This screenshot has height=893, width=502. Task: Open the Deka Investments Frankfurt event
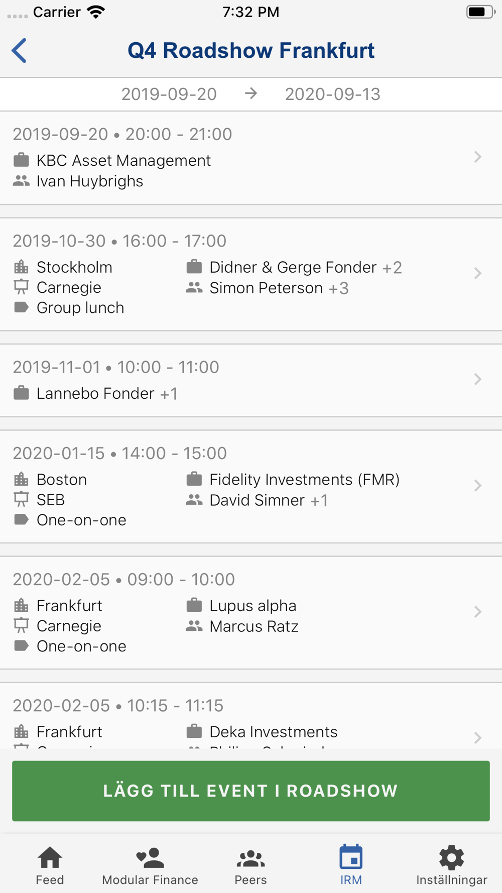click(x=251, y=716)
